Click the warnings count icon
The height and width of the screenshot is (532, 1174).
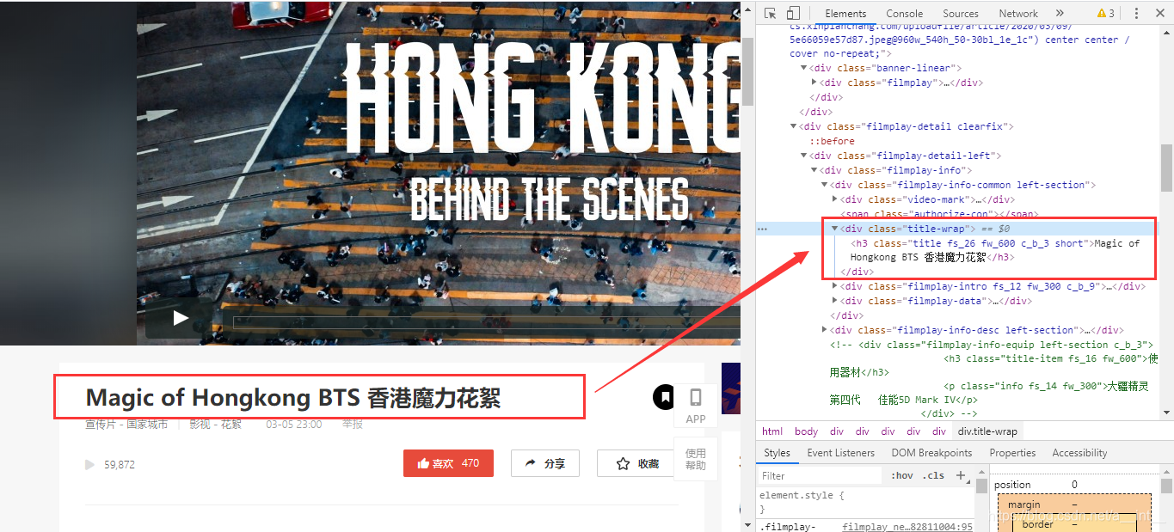1106,13
